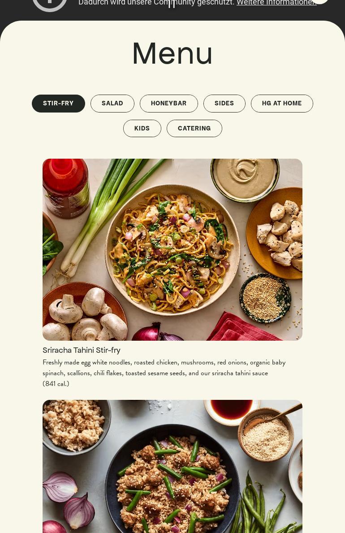This screenshot has width=345, height=533.
Task: Click the info circle icon in the banner
Action: coord(50,4)
